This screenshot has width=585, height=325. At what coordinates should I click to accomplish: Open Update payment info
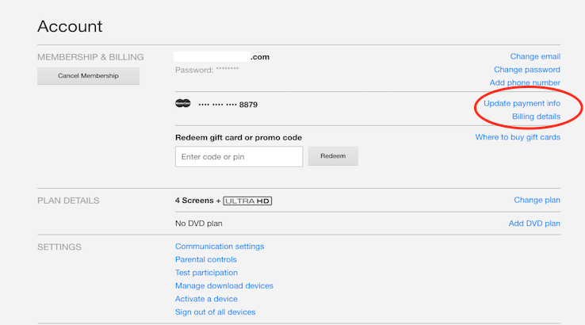pos(522,104)
